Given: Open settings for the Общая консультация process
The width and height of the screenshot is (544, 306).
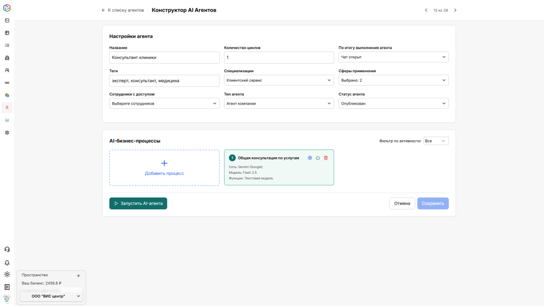Looking at the screenshot, I should 310,158.
